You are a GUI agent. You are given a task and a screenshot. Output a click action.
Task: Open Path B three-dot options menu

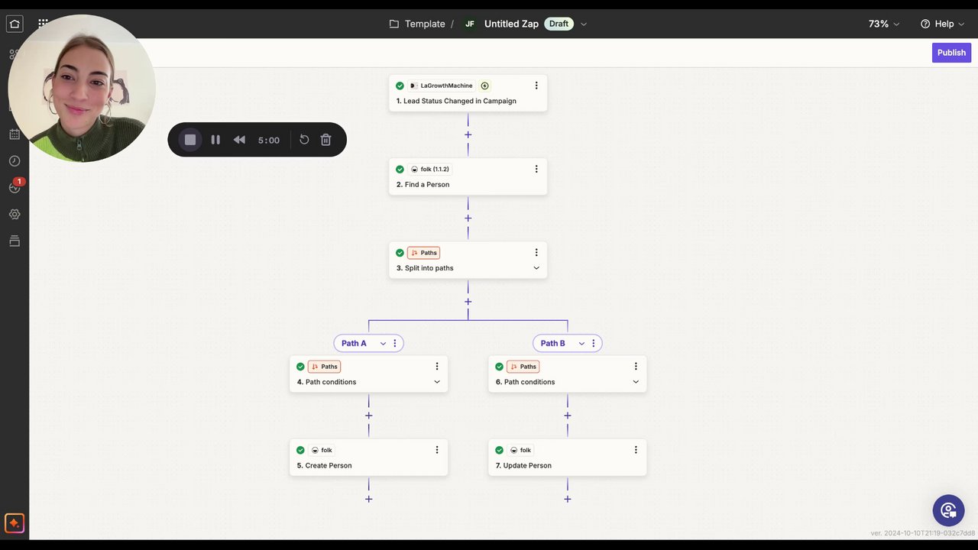click(593, 344)
